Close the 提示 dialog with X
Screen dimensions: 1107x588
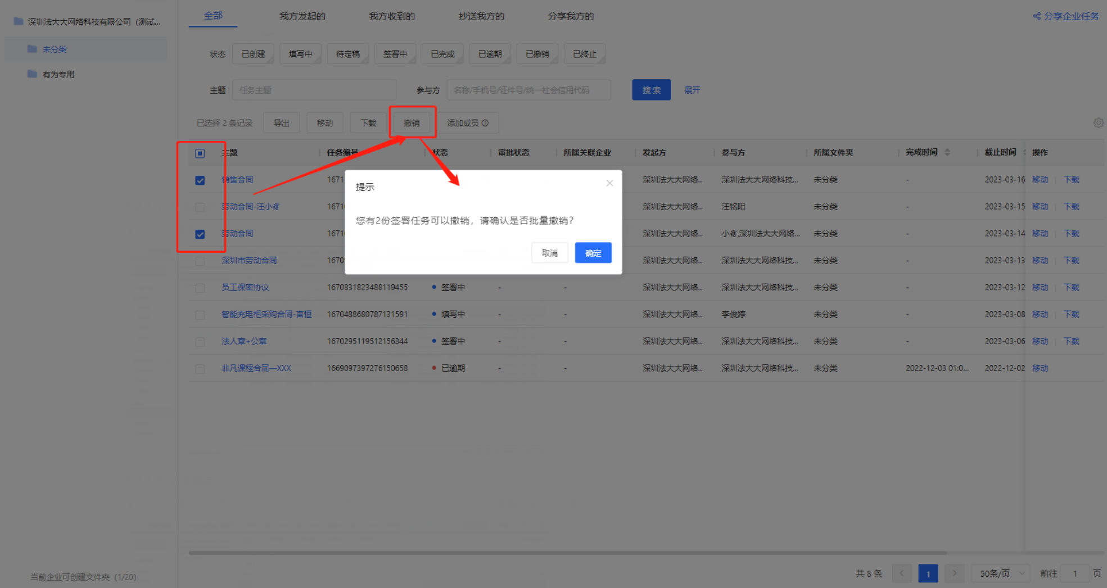click(x=609, y=183)
